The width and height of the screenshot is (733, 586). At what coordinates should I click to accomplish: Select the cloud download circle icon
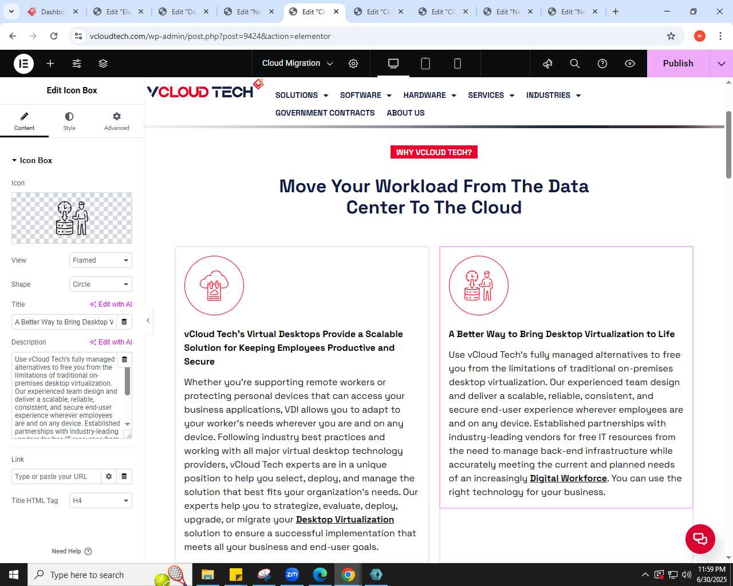214,286
